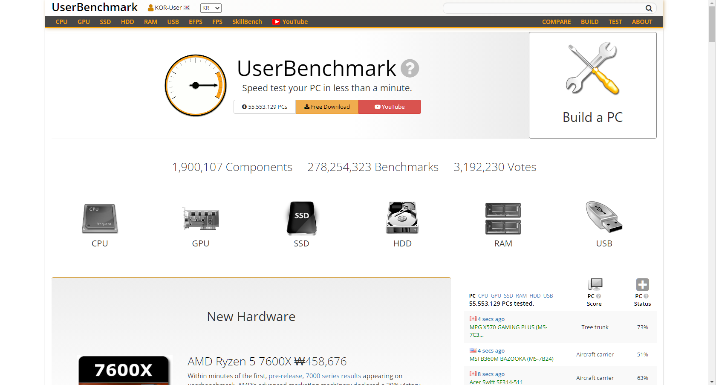This screenshot has width=716, height=385.
Task: Open the RAM menu in navbar
Action: pyautogui.click(x=150, y=22)
